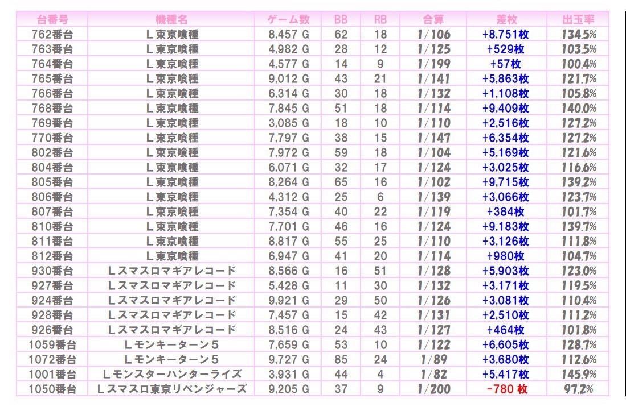Select the 762番台 machine number cell
Viewport: 626px width, 411px height.
pos(52,34)
